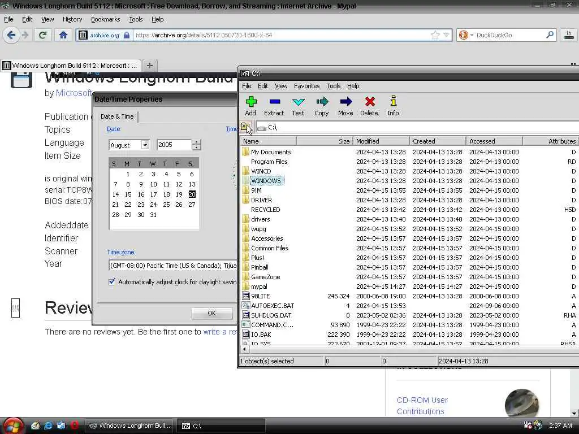Select the RECYCLED folder entry
Viewport: 579px width, 434px height.
pyautogui.click(x=265, y=210)
